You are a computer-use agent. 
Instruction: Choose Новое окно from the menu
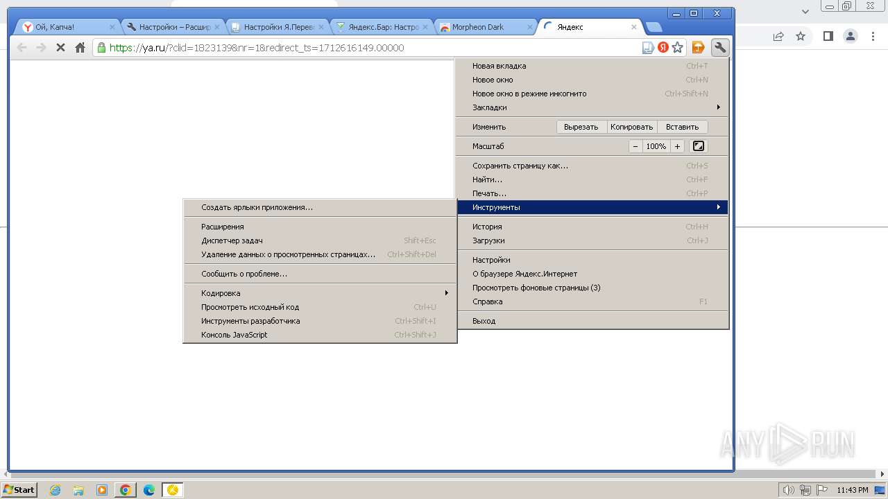point(592,80)
